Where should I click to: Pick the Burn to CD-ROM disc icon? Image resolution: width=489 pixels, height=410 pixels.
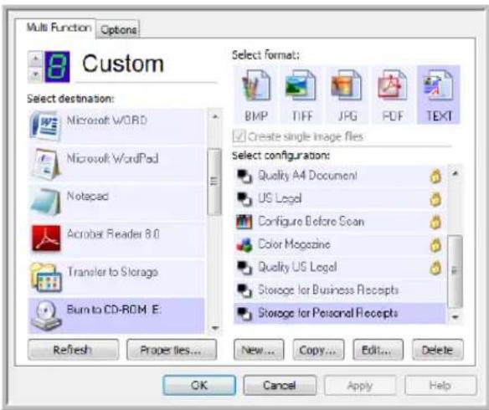click(x=45, y=315)
